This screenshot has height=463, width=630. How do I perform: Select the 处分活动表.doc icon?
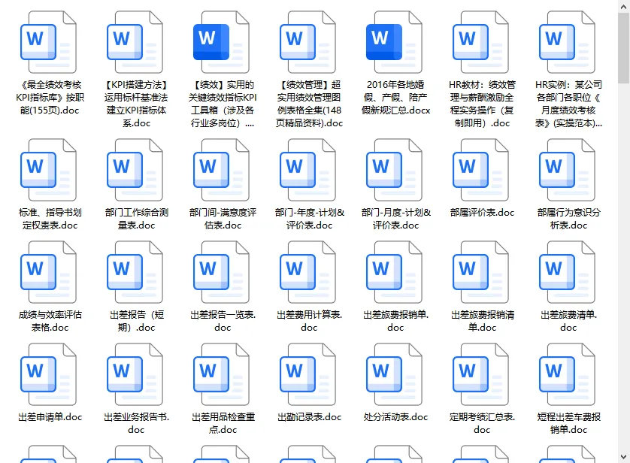[394, 374]
